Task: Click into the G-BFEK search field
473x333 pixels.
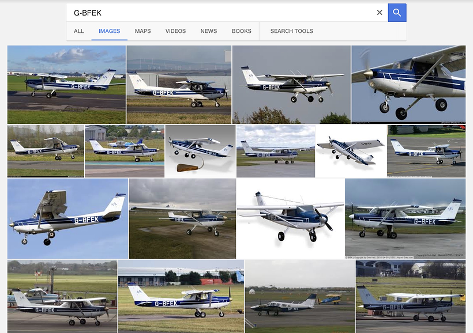Action: click(x=222, y=13)
